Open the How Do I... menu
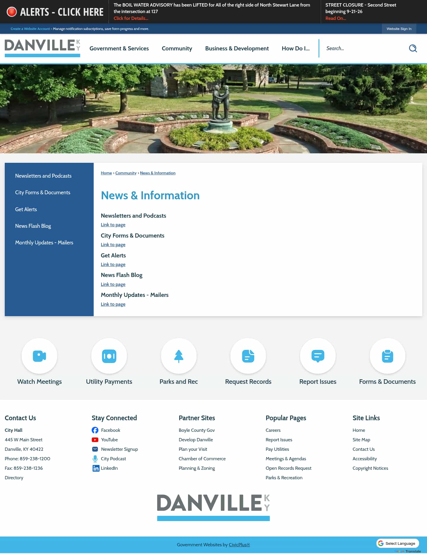427x554 pixels. (296, 48)
